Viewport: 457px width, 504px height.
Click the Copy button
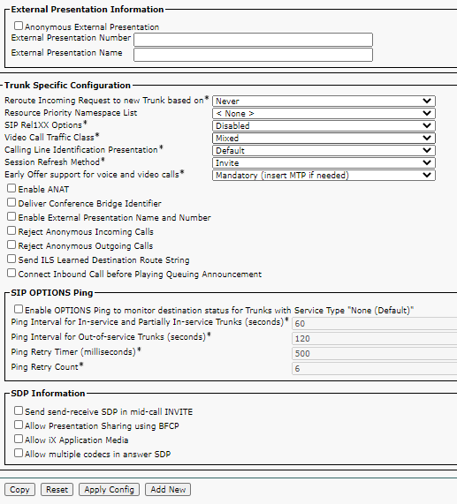coord(19,490)
